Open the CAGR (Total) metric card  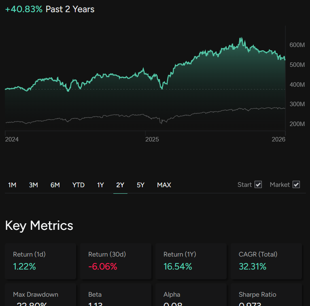[x=266, y=261]
